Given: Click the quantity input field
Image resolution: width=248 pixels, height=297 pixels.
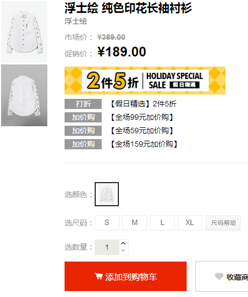Looking at the screenshot, I should tap(107, 247).
